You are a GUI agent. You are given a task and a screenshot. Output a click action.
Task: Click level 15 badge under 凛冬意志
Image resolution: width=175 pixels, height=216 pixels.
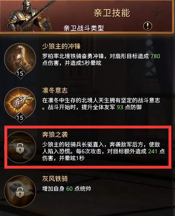pos(20,118)
